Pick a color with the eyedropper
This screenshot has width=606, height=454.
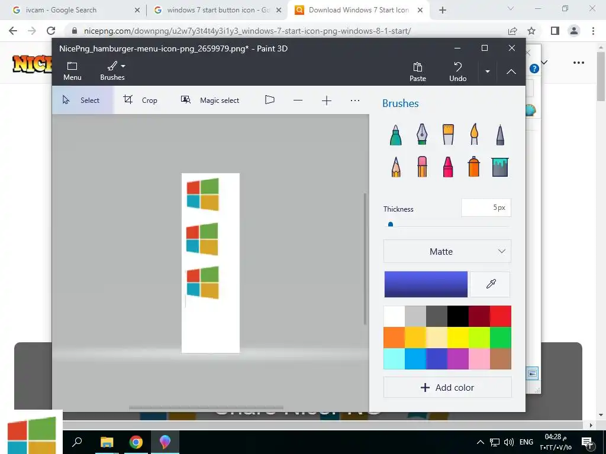coord(491,284)
